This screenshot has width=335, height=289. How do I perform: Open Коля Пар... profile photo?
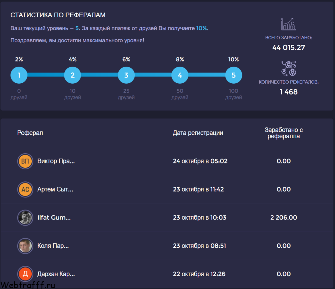(x=25, y=246)
